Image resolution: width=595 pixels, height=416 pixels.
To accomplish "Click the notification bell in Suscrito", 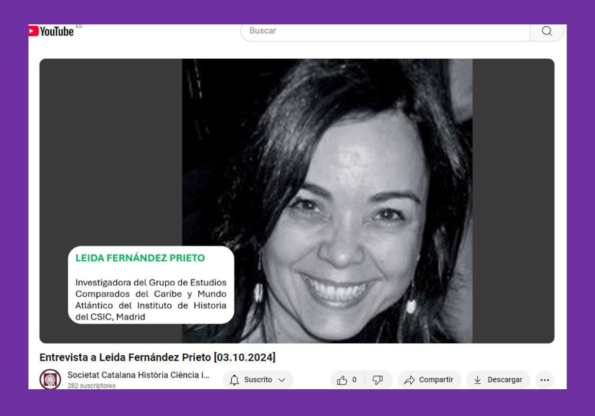I will click(x=234, y=380).
